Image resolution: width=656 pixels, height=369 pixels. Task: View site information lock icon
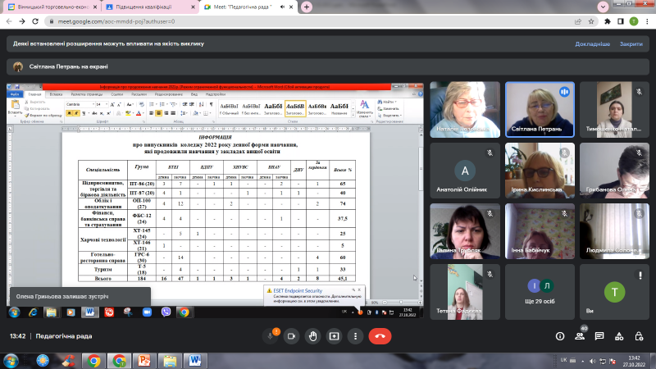[52, 21]
